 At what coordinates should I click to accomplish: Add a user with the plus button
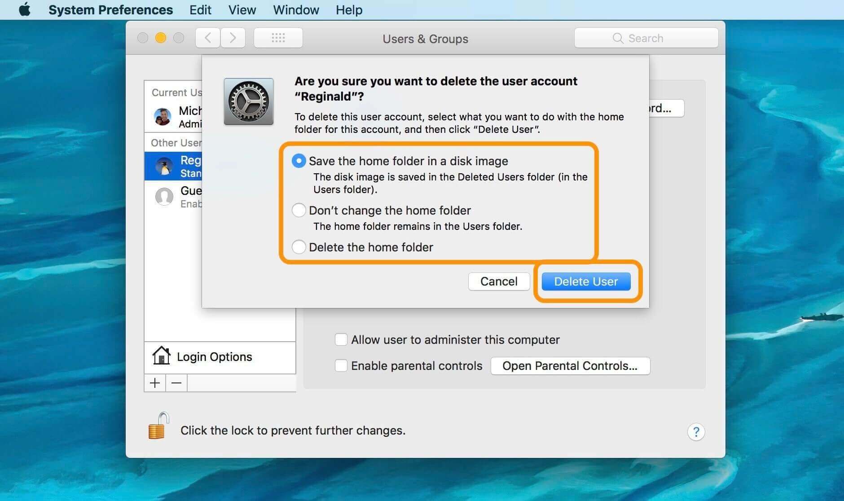point(155,383)
